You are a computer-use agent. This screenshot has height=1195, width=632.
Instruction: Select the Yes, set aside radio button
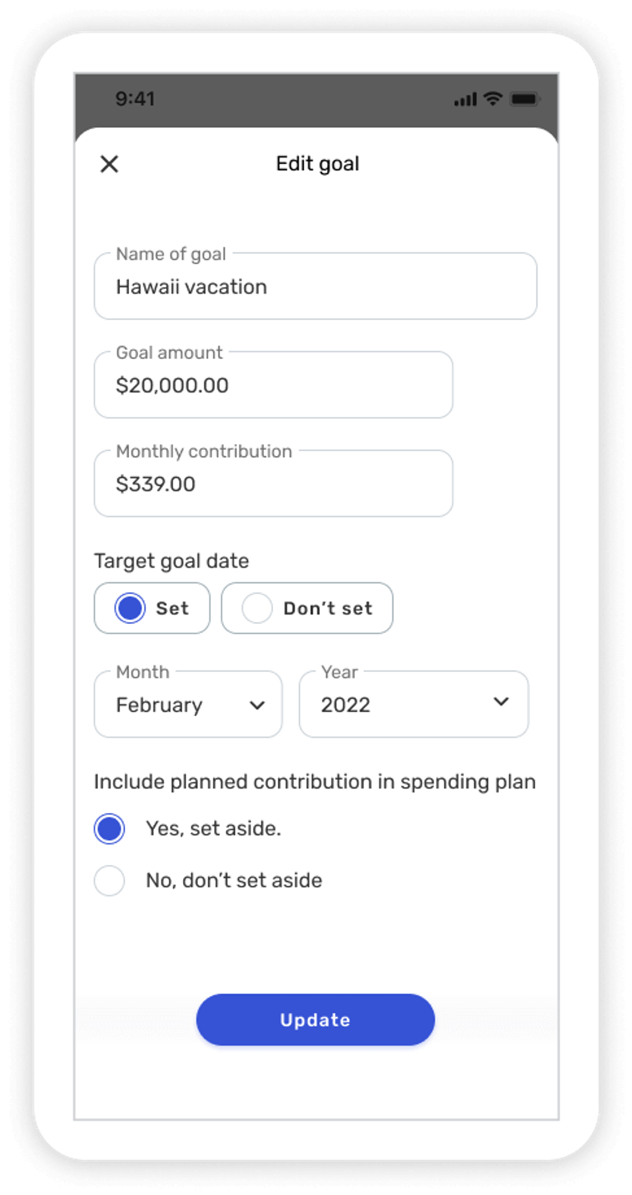point(109,828)
